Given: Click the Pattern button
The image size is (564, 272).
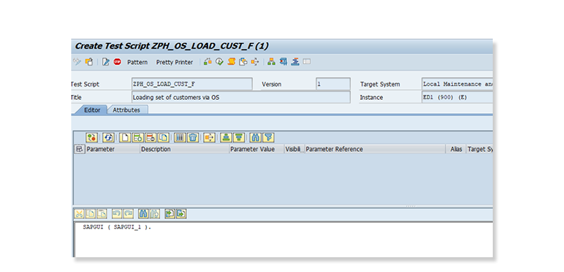Looking at the screenshot, I should coord(137,62).
